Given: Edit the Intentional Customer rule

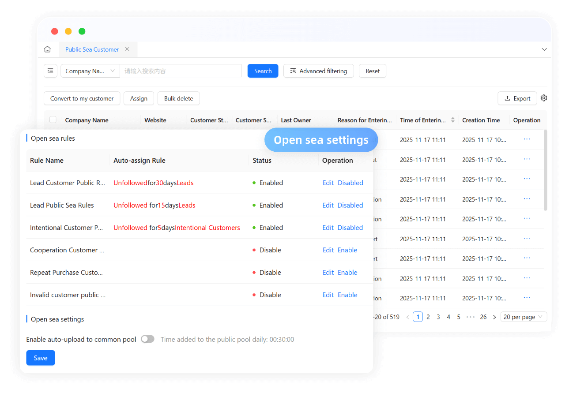Looking at the screenshot, I should tap(328, 227).
